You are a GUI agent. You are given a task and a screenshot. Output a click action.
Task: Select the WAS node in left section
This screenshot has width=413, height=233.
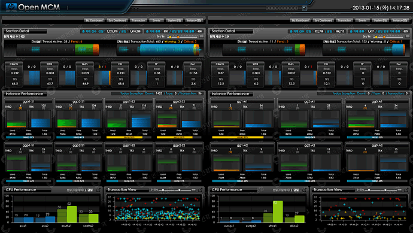pos(84,74)
